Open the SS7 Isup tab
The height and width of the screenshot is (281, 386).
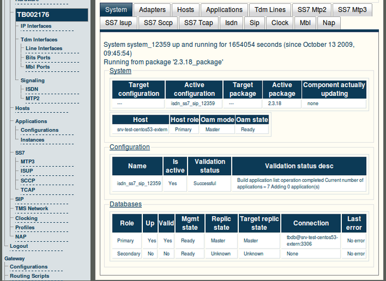[119, 23]
